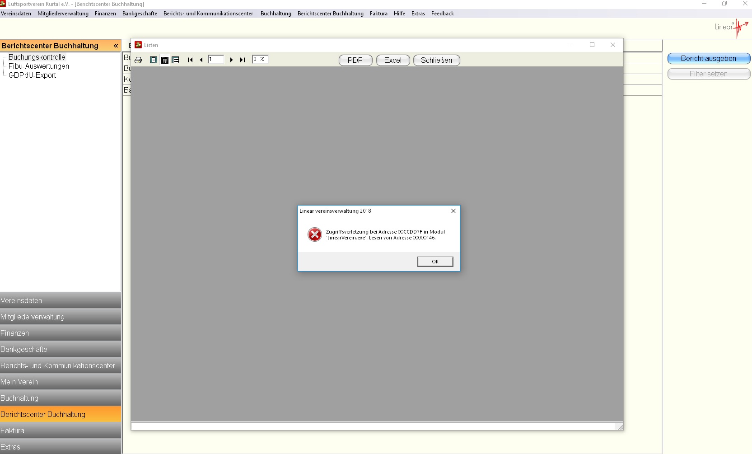Image resolution: width=752 pixels, height=454 pixels.
Task: Select the whole-page view icon
Action: (154, 60)
